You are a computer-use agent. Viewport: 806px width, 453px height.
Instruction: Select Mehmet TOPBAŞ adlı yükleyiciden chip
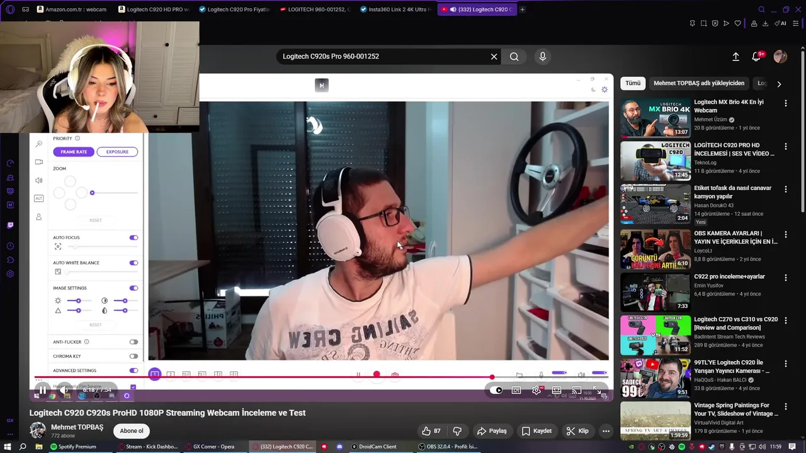click(x=699, y=83)
